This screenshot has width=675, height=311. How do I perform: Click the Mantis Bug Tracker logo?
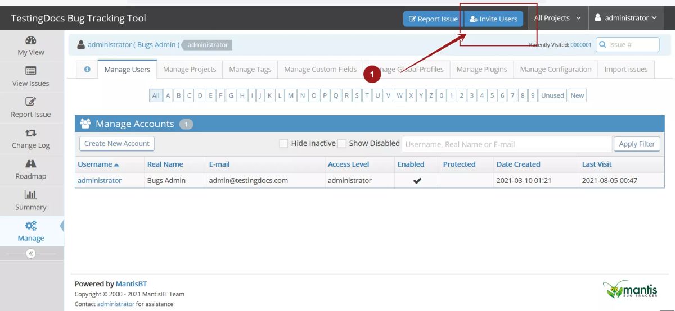630,289
